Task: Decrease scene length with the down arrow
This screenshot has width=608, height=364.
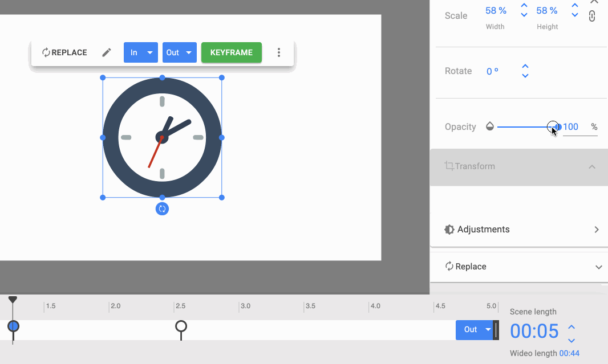Action: (x=571, y=341)
